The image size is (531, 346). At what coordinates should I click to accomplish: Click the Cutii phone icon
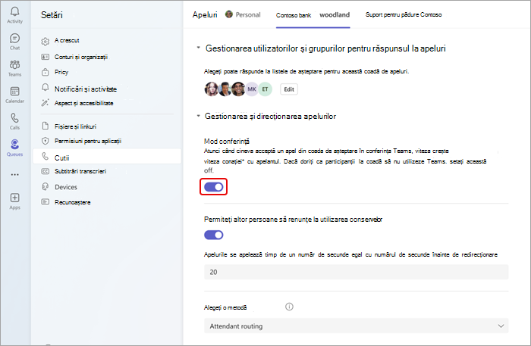[x=45, y=156]
